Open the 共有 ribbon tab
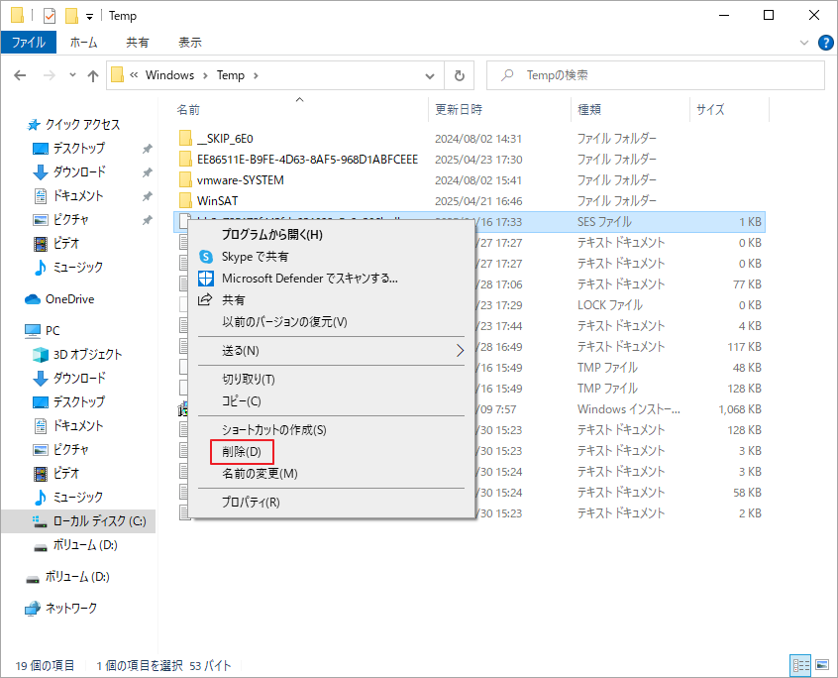The width and height of the screenshot is (838, 678). point(138,43)
